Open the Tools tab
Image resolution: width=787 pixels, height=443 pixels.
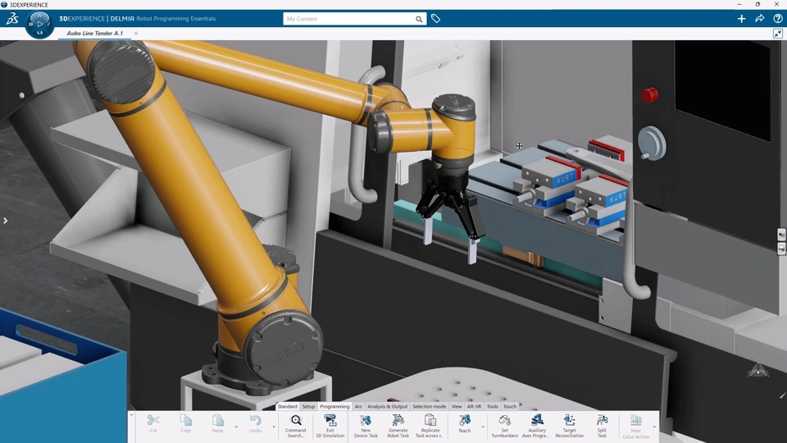(x=493, y=406)
